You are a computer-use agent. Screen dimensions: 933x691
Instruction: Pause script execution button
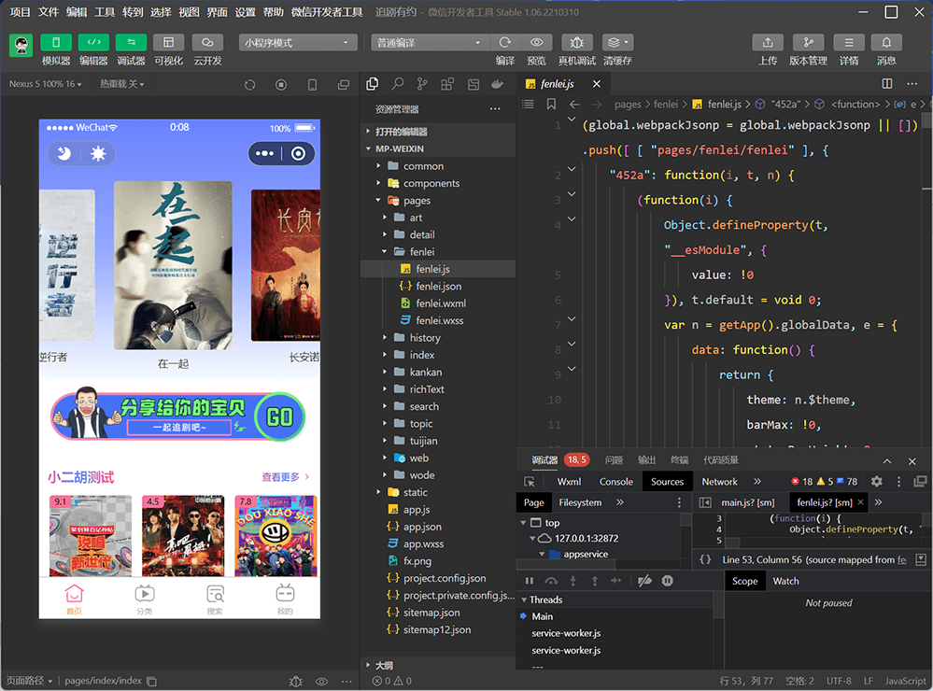pos(529,581)
